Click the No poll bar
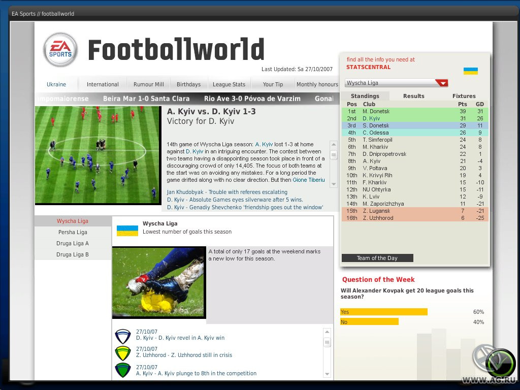This screenshot has height=390, width=520. click(370, 321)
